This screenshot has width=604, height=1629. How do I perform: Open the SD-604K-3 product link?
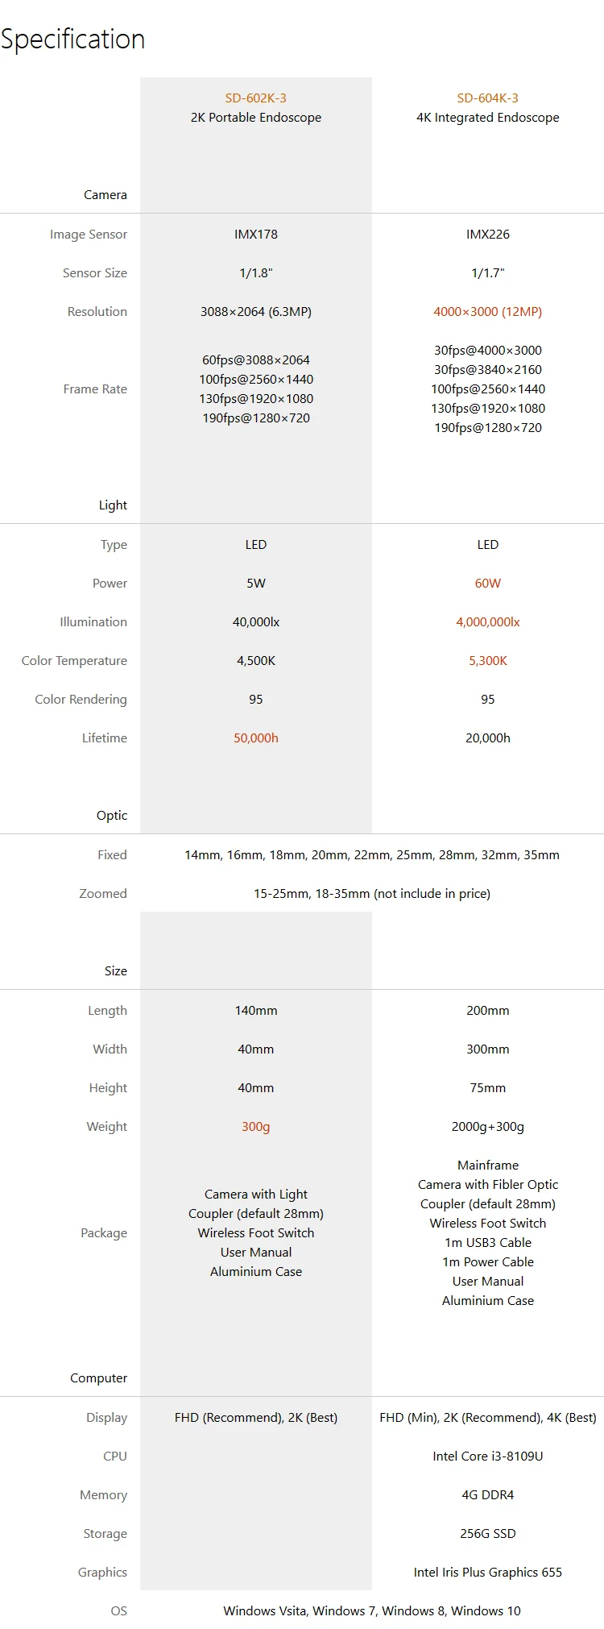[x=487, y=98]
